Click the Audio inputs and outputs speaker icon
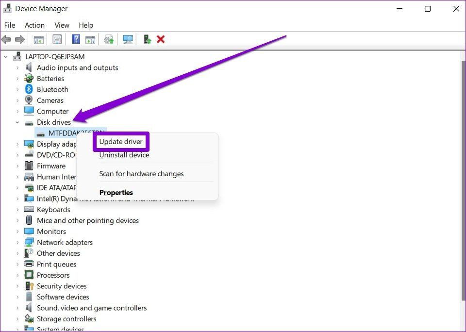This screenshot has width=466, height=332. [29, 67]
